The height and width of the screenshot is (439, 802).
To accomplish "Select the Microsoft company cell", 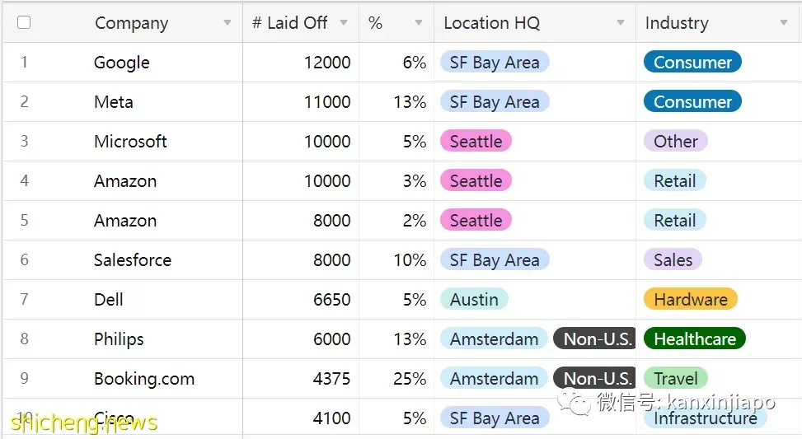I will (x=130, y=141).
